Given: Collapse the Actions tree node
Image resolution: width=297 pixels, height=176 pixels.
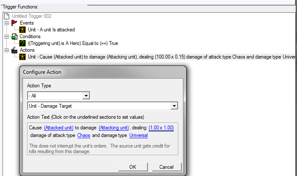Looking at the screenshot, I should point(7,50).
